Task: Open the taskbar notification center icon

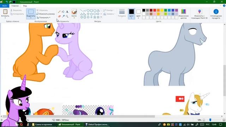Action: click(220, 125)
